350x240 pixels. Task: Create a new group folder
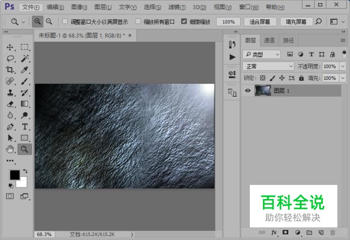pyautogui.click(x=309, y=232)
